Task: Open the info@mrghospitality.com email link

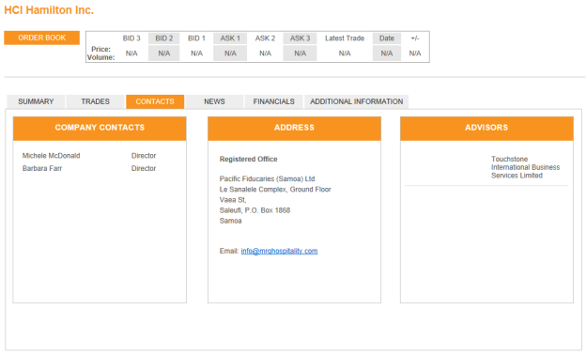Action: (x=279, y=251)
